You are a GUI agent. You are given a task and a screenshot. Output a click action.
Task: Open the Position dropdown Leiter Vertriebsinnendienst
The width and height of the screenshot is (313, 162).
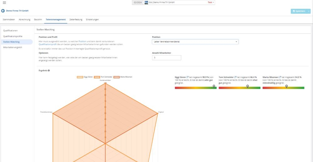(195, 42)
